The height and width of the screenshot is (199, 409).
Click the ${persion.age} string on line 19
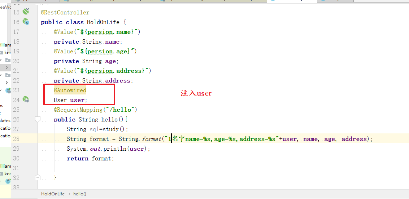106,51
